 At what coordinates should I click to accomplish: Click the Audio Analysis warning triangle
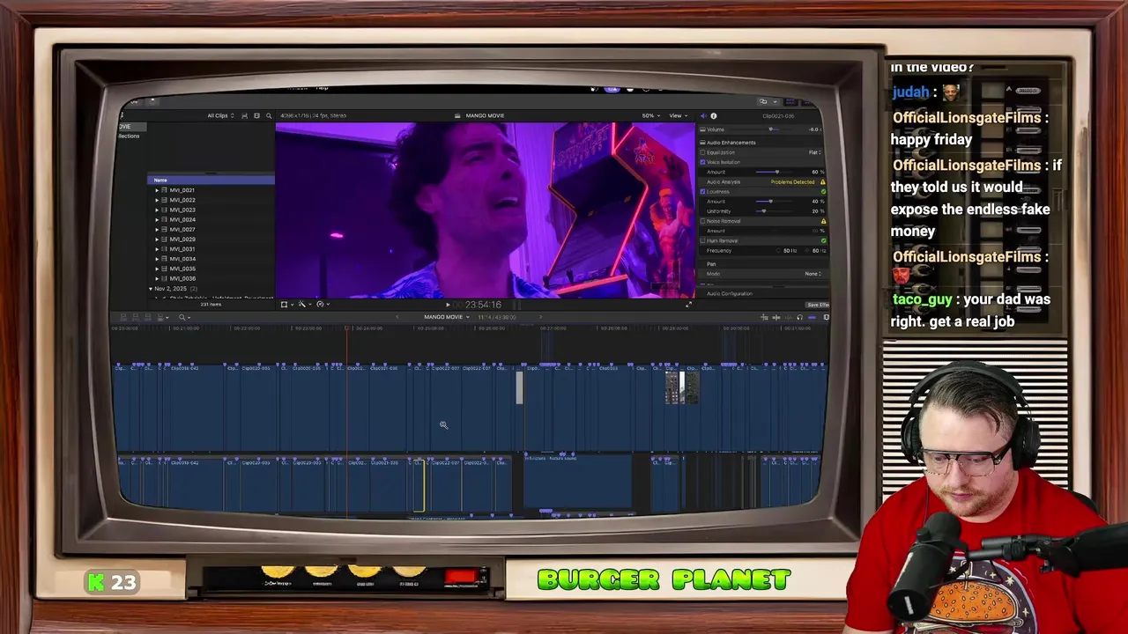[x=822, y=181]
